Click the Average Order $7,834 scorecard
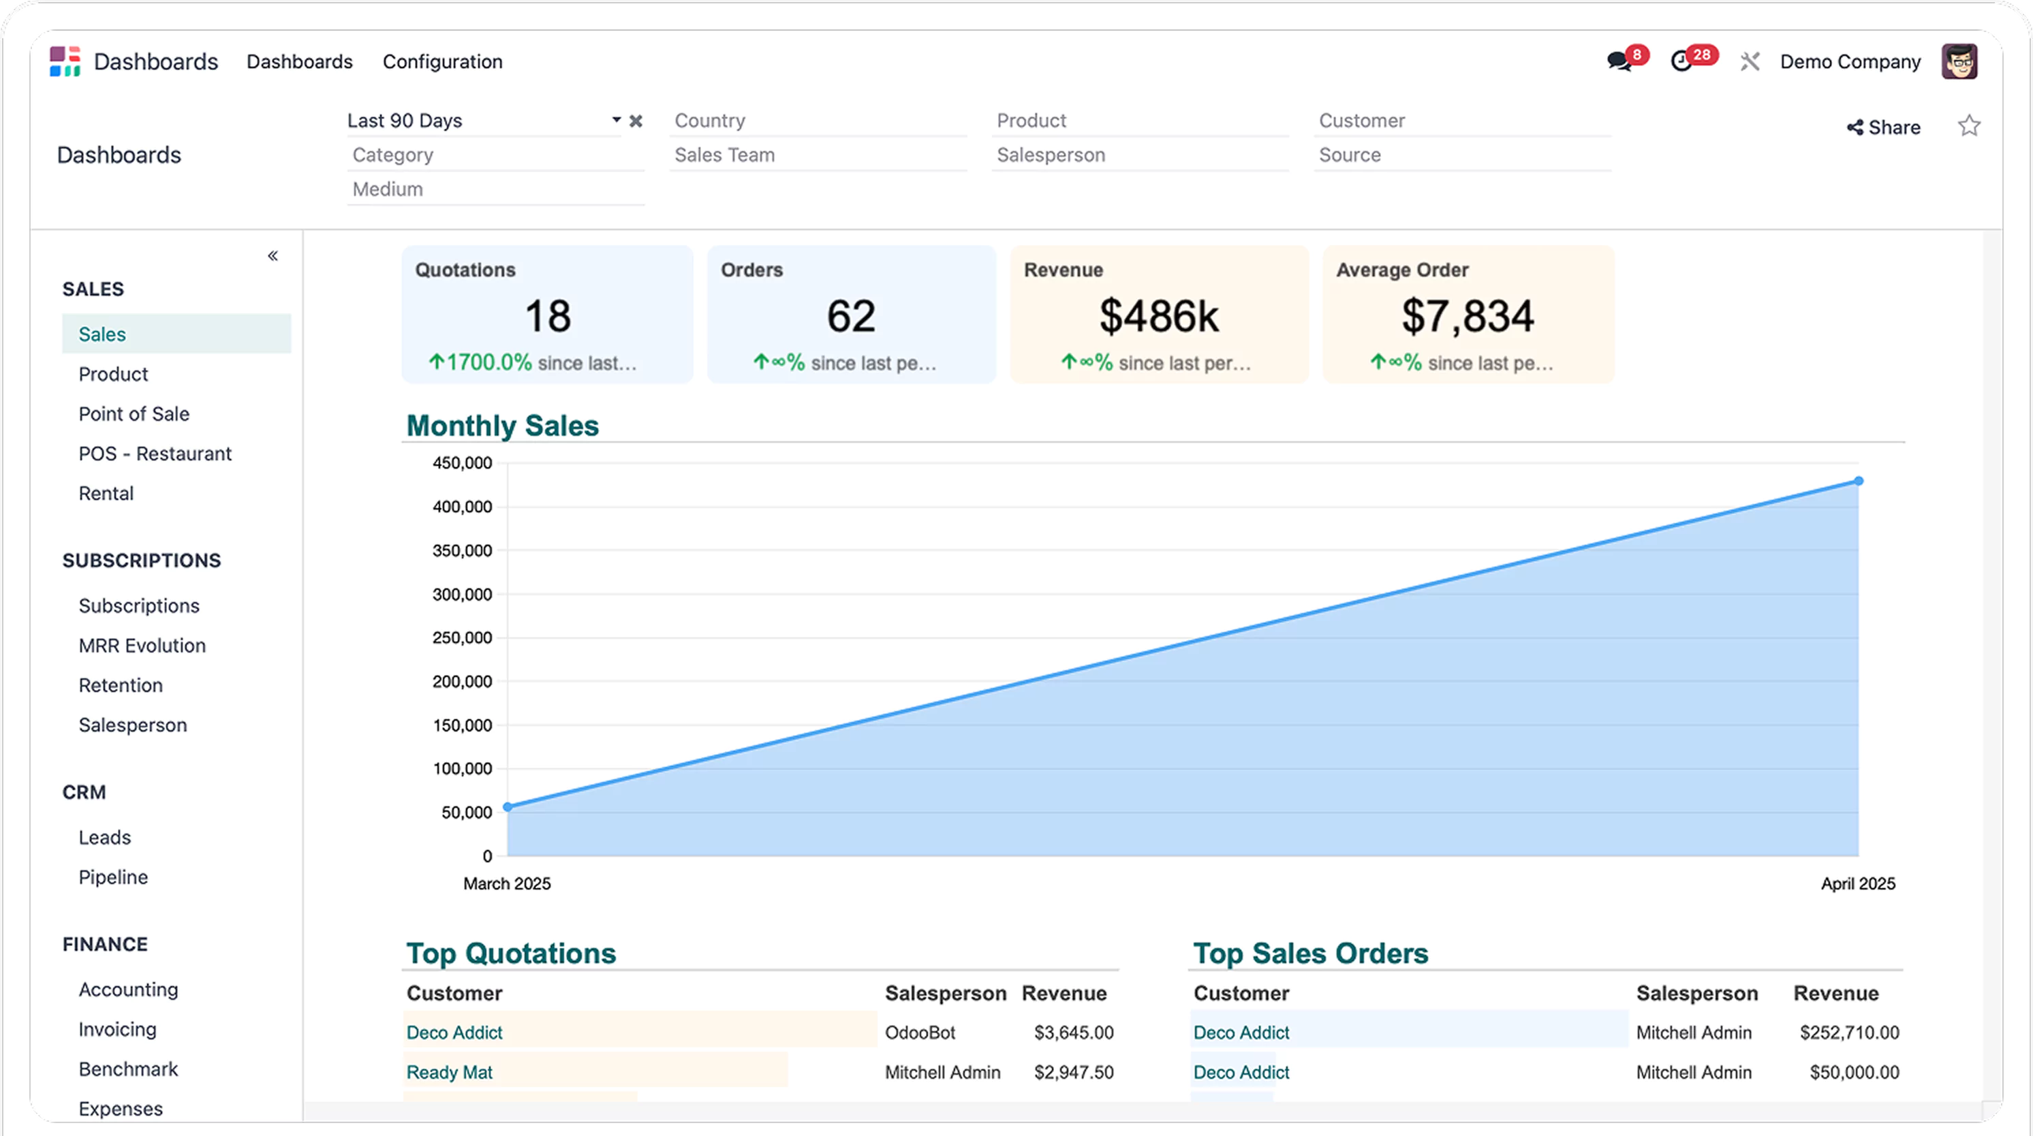The width and height of the screenshot is (2033, 1136). pyautogui.click(x=1468, y=315)
